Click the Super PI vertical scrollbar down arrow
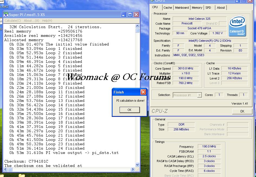This screenshot has width=256, height=177. point(137,165)
